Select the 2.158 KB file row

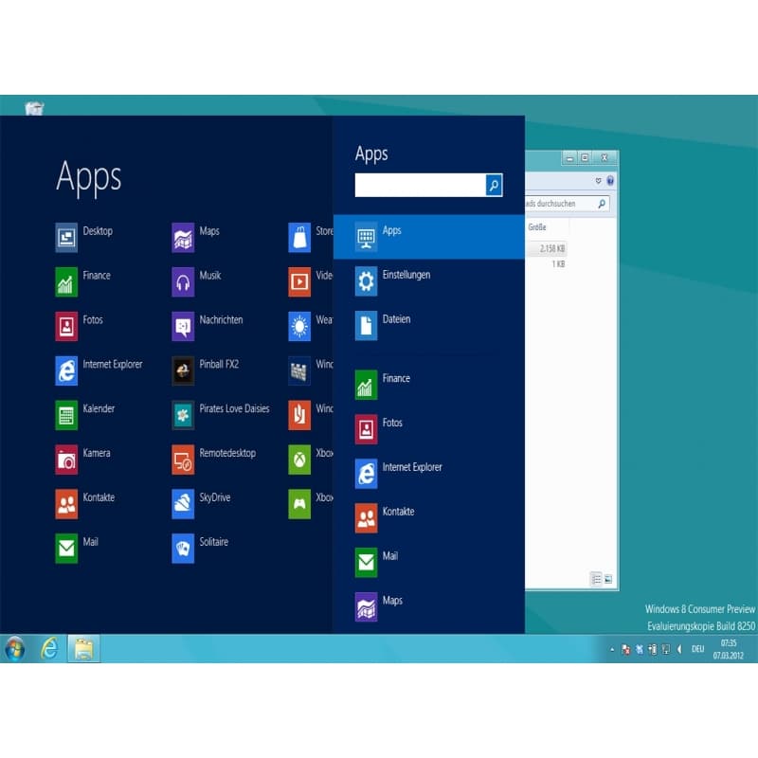546,248
